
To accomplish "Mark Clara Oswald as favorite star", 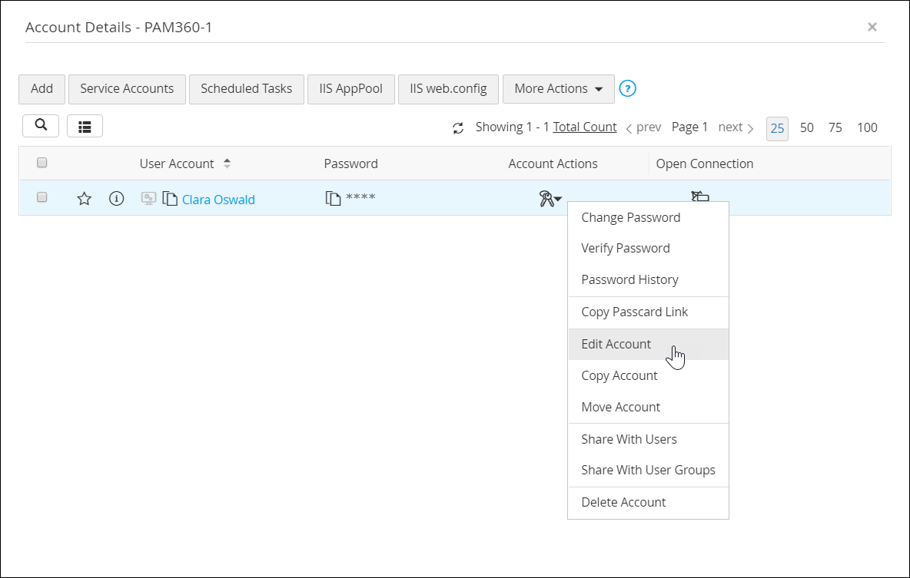I will [84, 199].
